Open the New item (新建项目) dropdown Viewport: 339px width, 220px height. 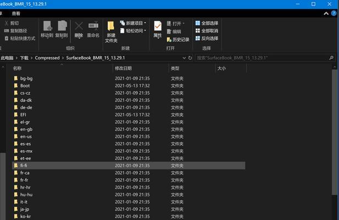pos(133,23)
